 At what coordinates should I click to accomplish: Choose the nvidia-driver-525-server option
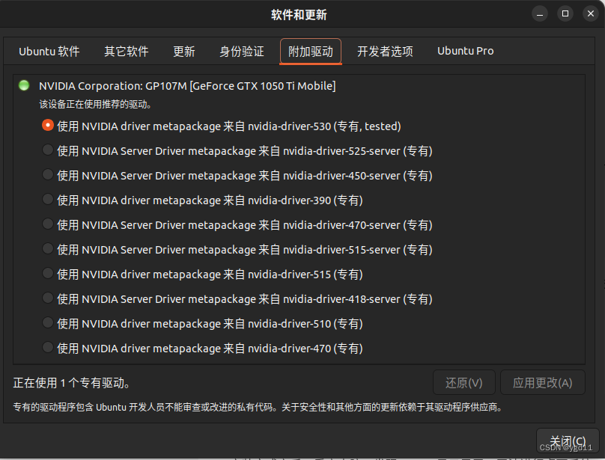48,150
